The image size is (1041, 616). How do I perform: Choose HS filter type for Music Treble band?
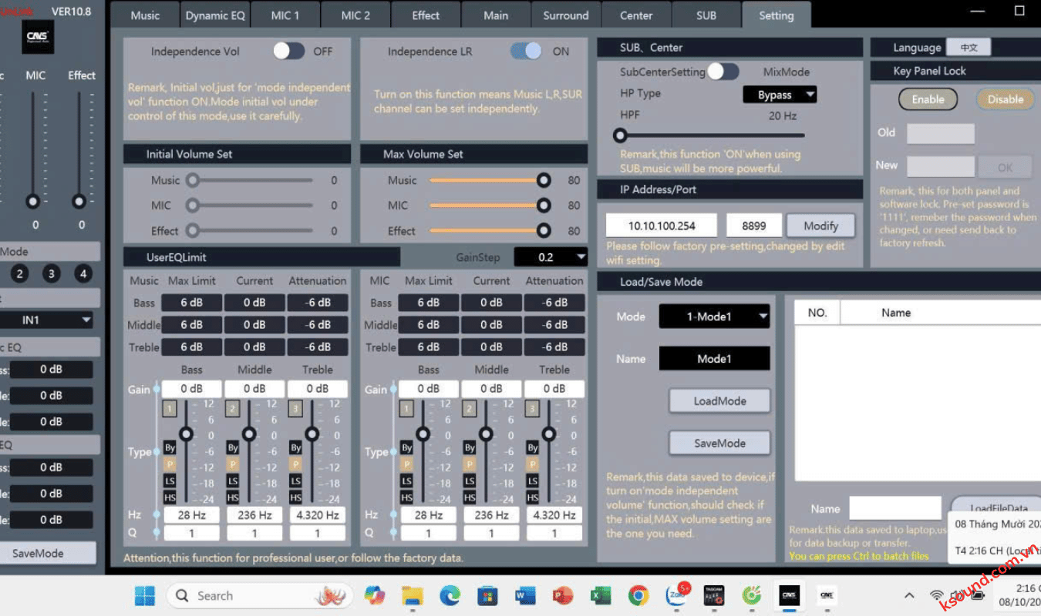coord(295,498)
